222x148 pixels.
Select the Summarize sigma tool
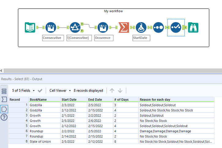point(124,28)
